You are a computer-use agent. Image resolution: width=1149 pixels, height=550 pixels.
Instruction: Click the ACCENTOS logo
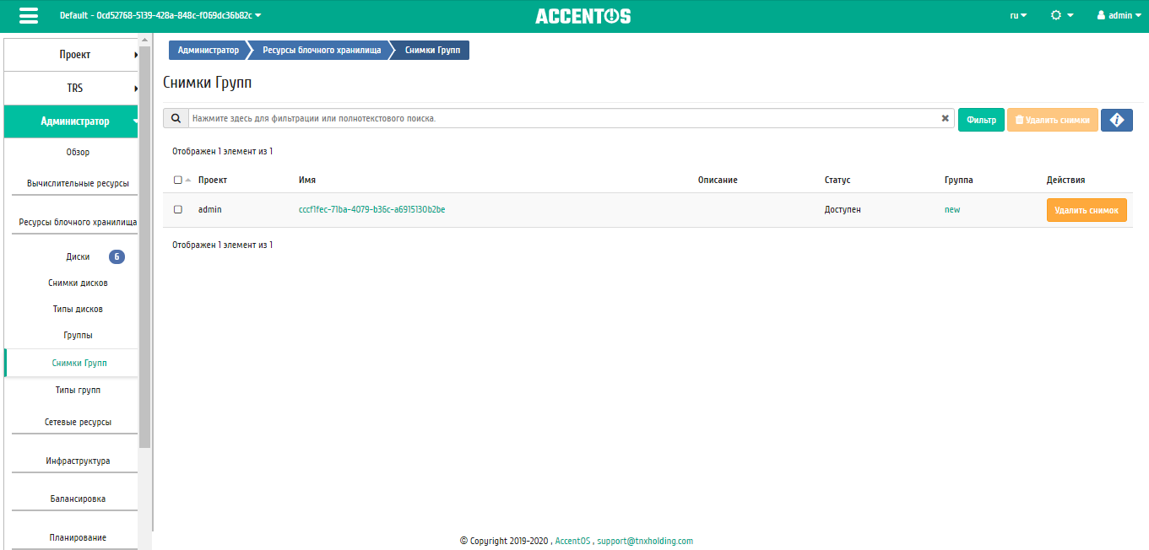pyautogui.click(x=583, y=16)
